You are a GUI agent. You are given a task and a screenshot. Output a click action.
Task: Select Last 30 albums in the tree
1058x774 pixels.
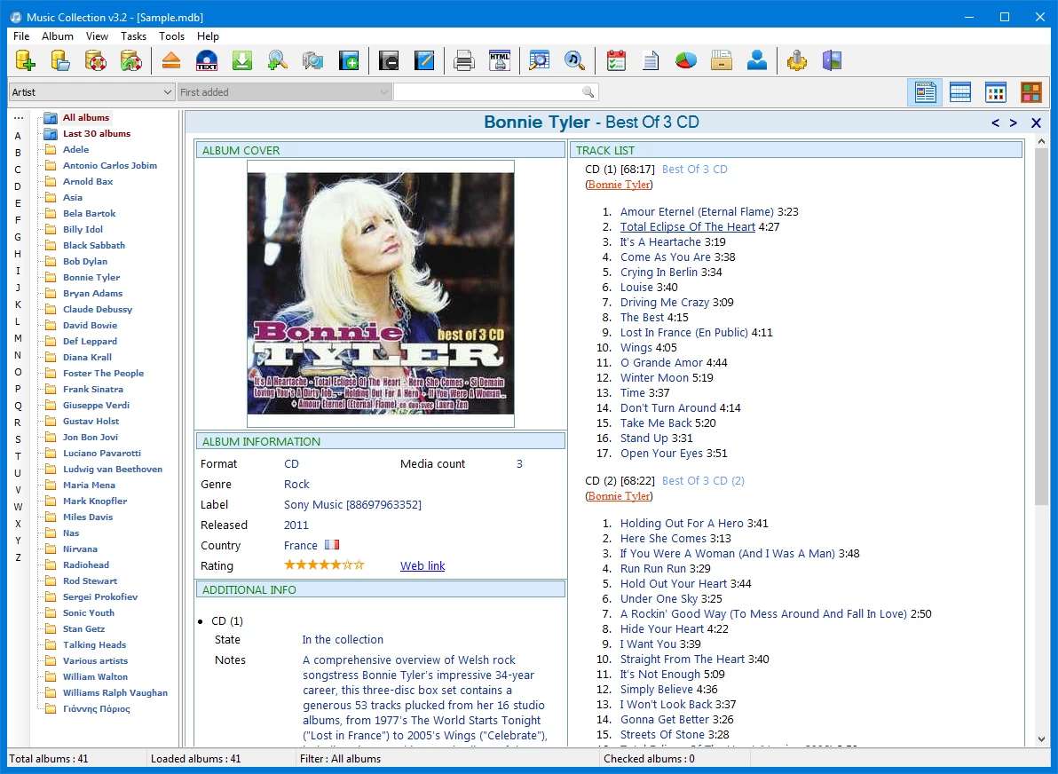[x=97, y=134]
